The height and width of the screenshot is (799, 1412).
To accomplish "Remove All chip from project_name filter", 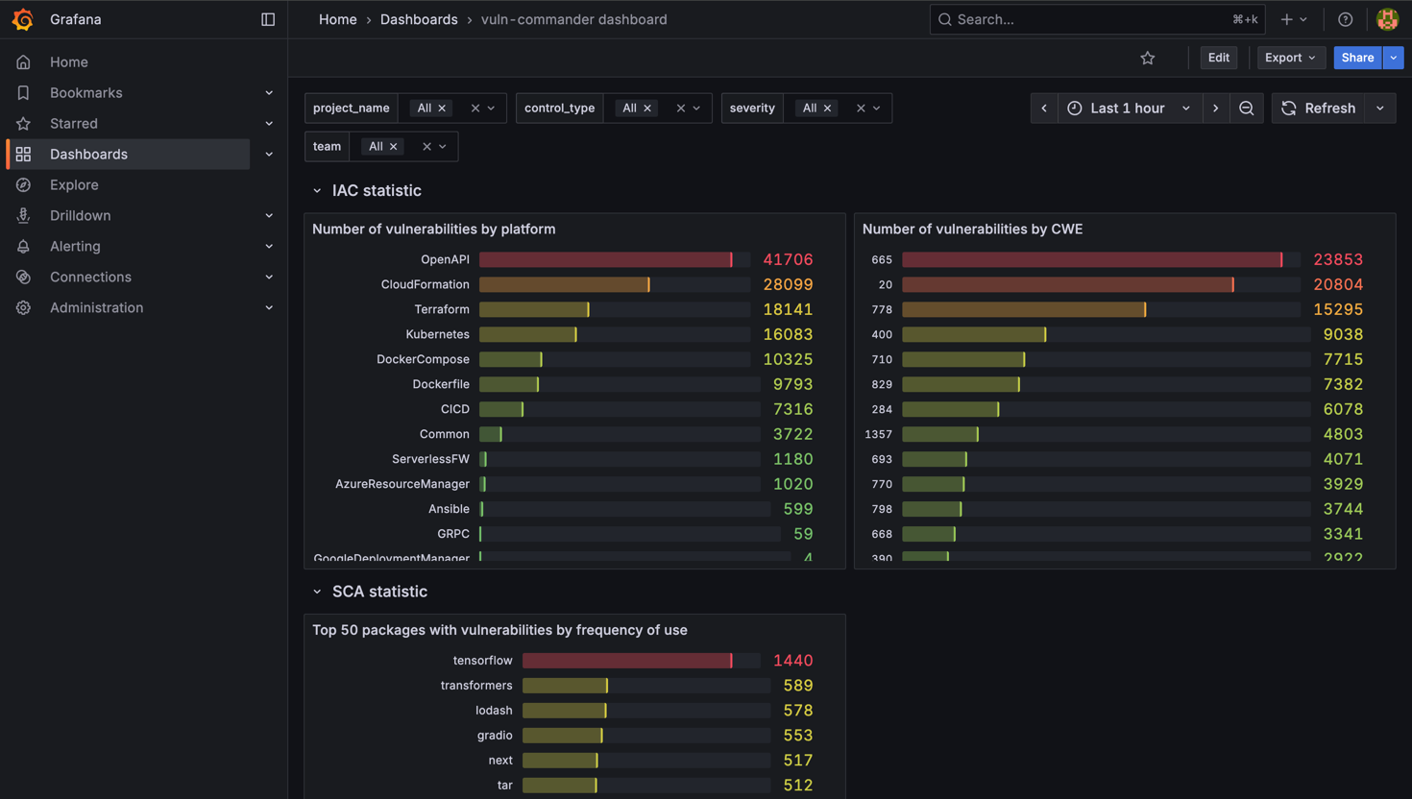I will [x=442, y=109].
